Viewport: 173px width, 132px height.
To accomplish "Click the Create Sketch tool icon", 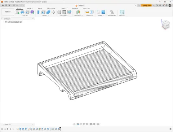I will coord(18,12).
